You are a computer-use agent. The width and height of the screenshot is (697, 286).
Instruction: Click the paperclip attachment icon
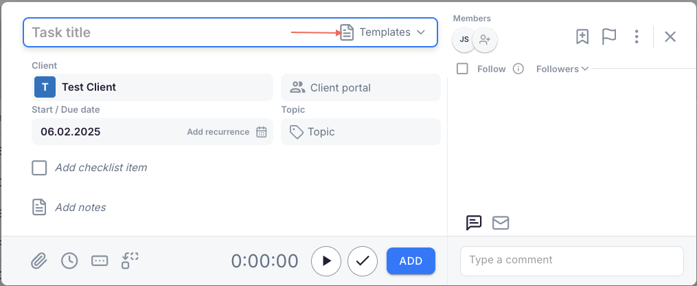[39, 261]
